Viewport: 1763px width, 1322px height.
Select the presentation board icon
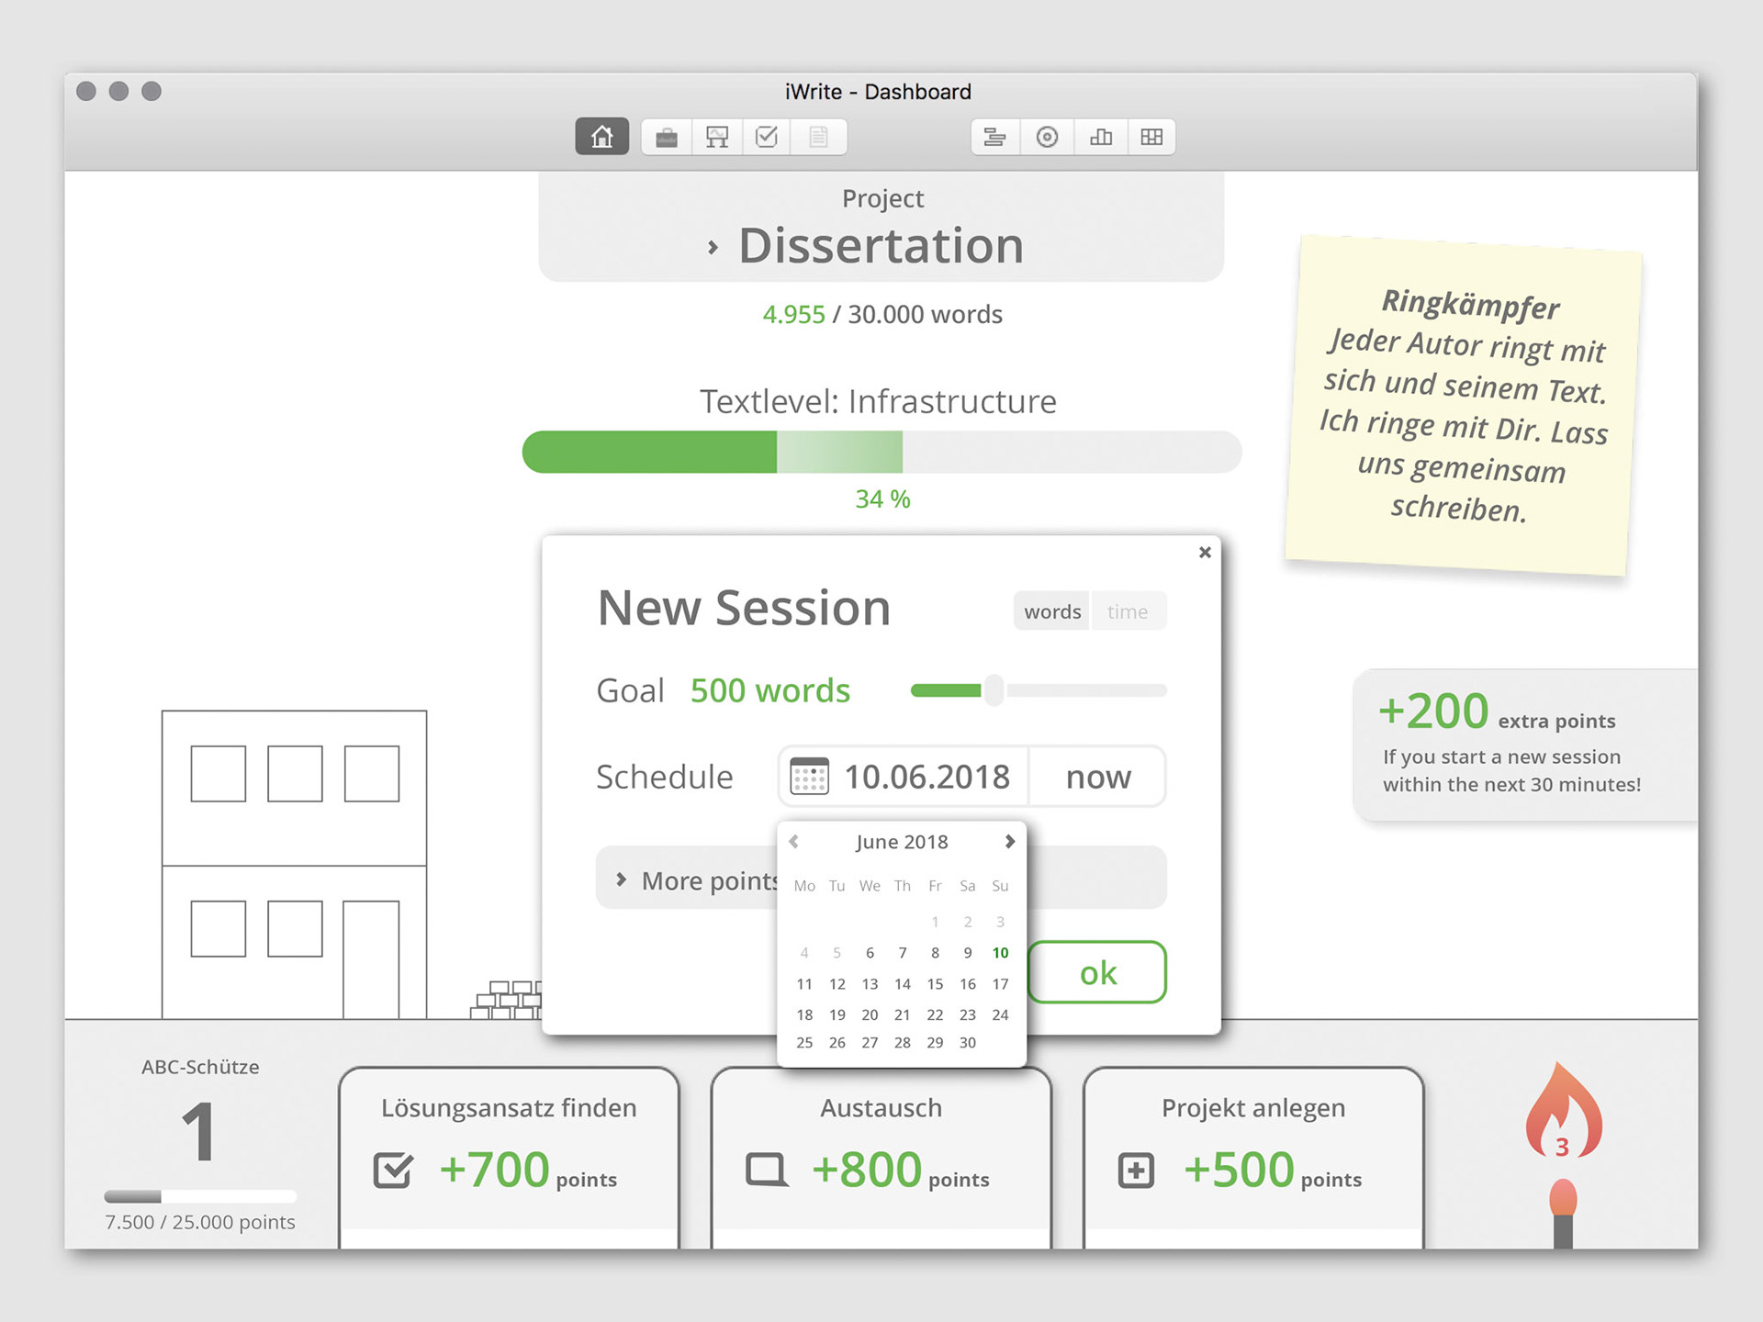tap(717, 138)
